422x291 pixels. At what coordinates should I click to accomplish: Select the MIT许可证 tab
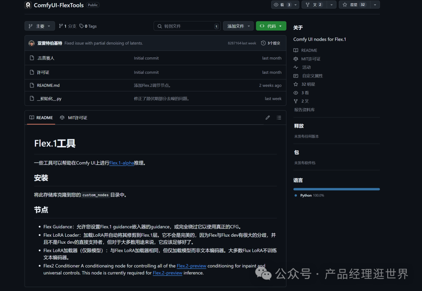(x=74, y=118)
